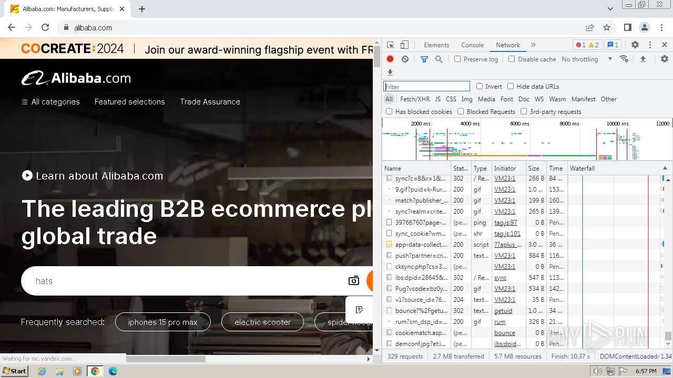This screenshot has width=673, height=378.
Task: Open the errors and warnings counter
Action: [587, 45]
